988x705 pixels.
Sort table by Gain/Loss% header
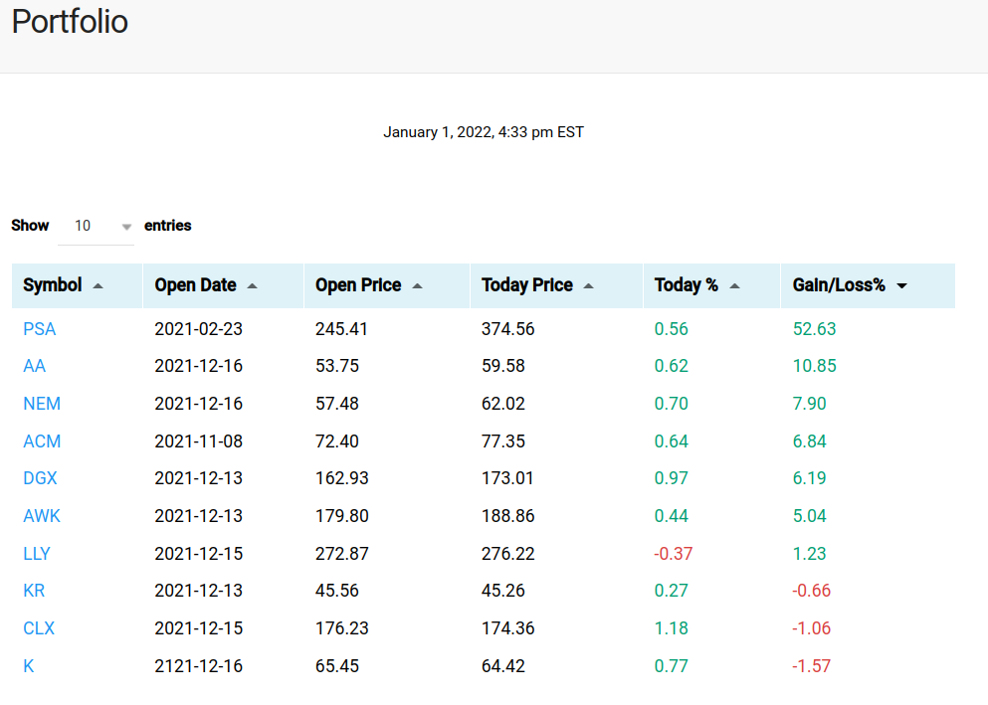[868, 285]
